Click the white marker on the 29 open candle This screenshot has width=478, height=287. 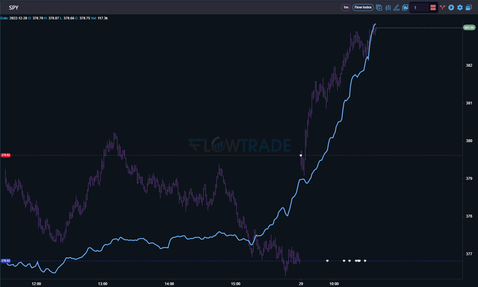pos(301,155)
